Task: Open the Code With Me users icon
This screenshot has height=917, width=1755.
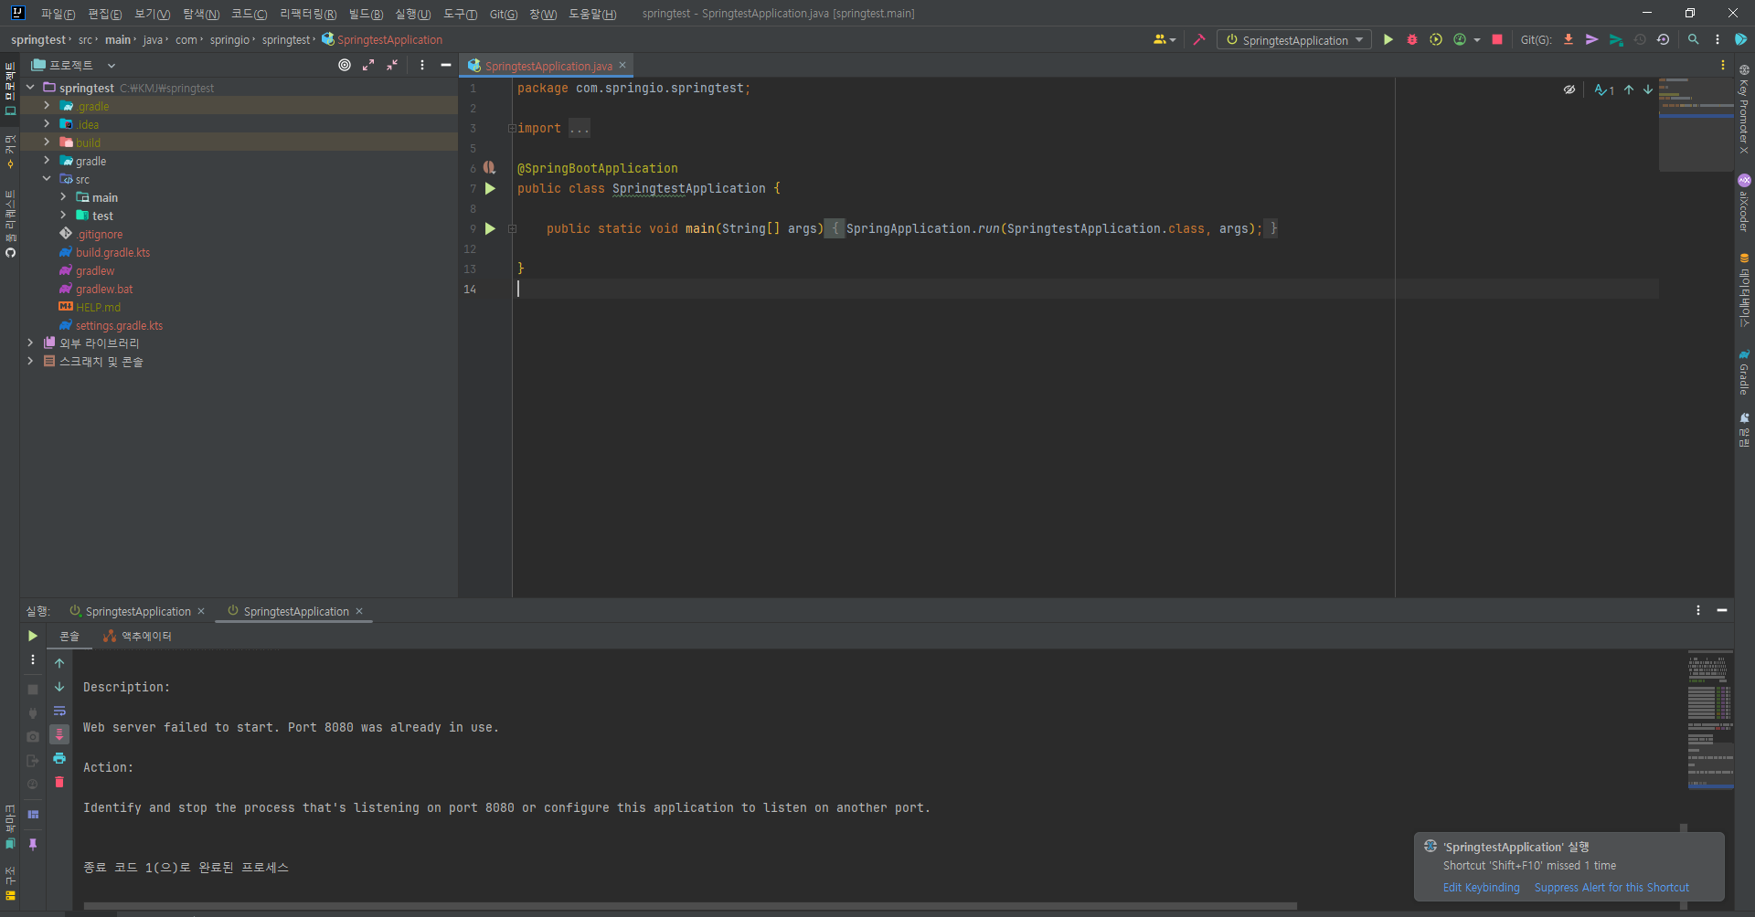Action: pos(1165,40)
